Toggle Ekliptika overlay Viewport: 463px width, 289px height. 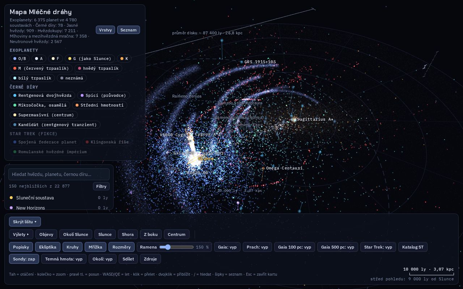(x=48, y=247)
